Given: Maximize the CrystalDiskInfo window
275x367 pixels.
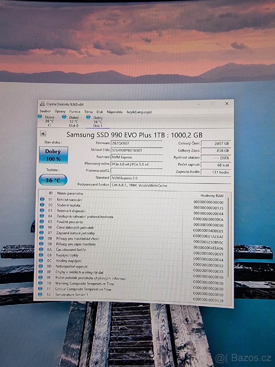Looking at the screenshot, I should pos(213,104).
